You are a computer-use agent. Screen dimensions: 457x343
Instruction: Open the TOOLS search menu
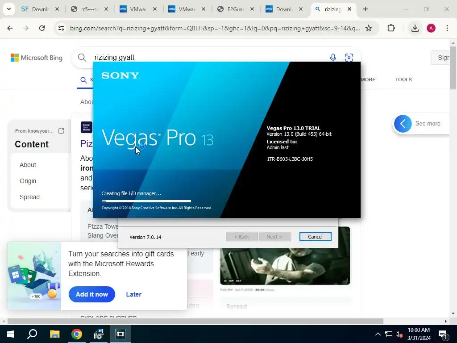click(403, 79)
